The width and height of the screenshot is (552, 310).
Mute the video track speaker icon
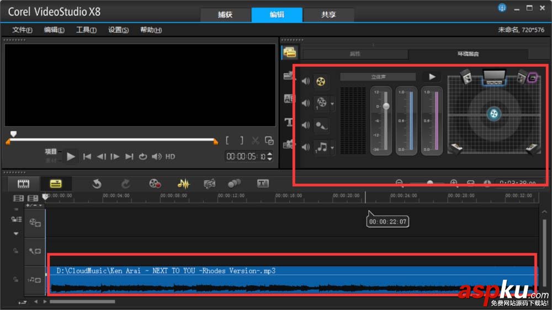click(x=306, y=103)
